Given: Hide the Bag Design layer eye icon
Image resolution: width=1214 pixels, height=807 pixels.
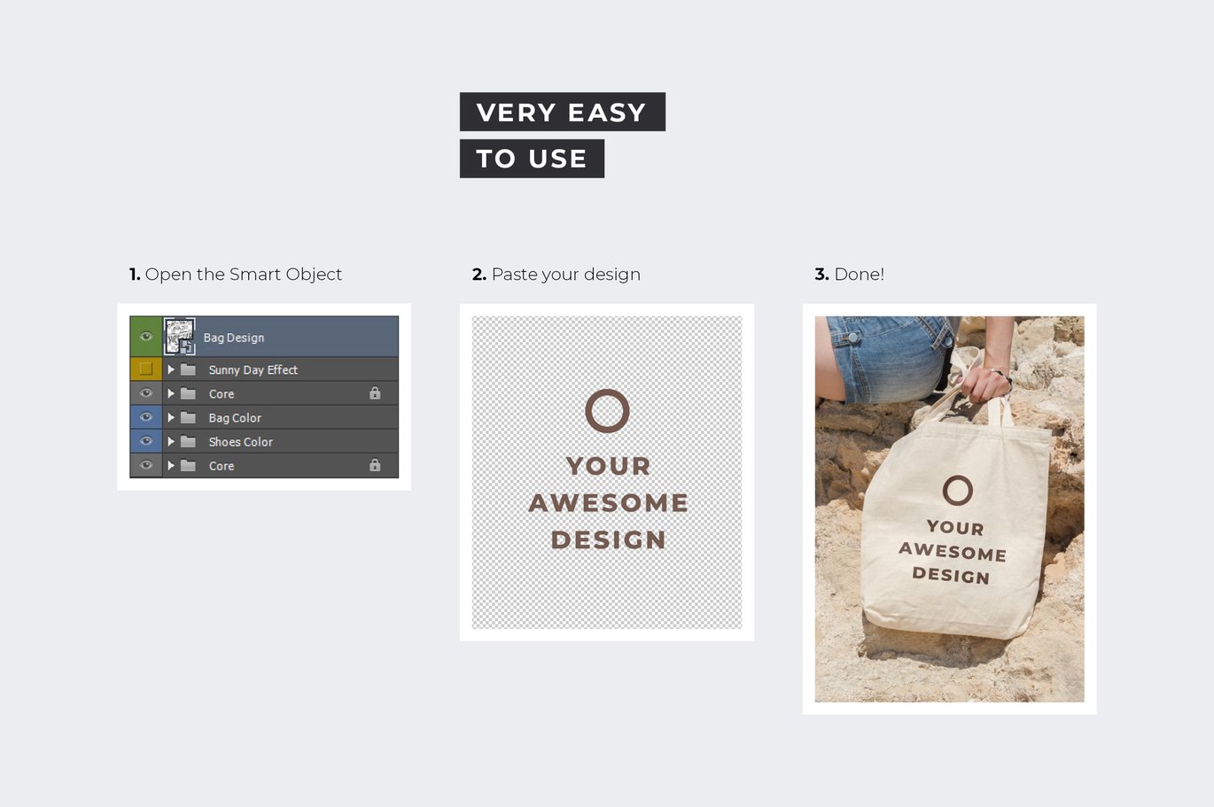Looking at the screenshot, I should pos(146,337).
